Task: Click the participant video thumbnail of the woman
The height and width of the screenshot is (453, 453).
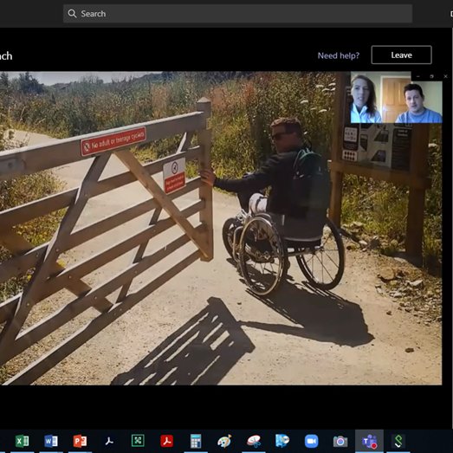Action: 366,98
